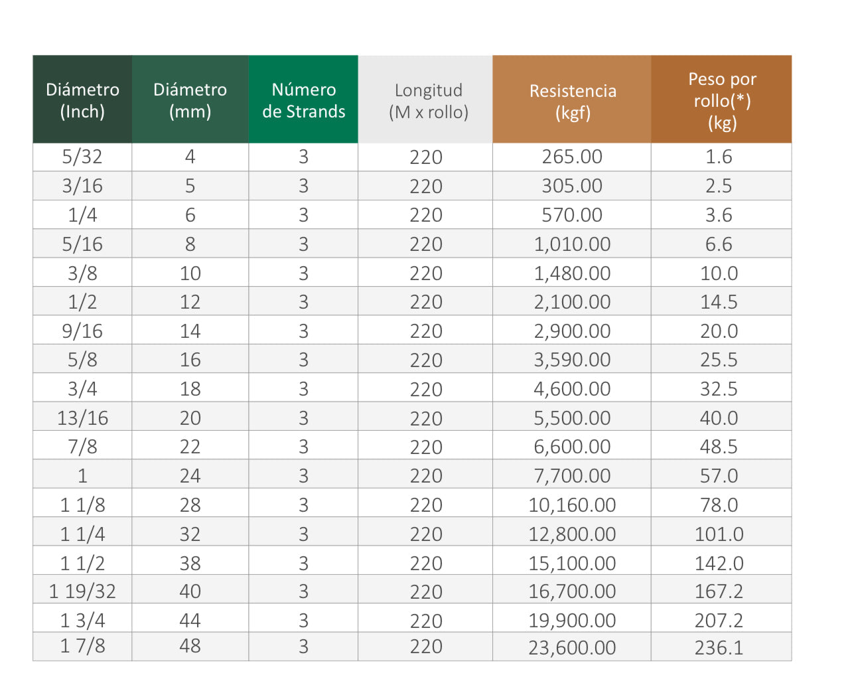Select the 167.2 weight value
The width and height of the screenshot is (842, 695).
click(719, 591)
